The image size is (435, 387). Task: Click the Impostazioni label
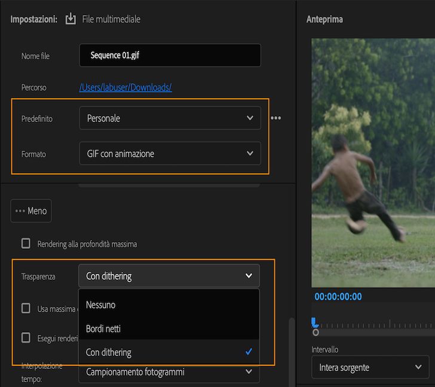(x=34, y=19)
